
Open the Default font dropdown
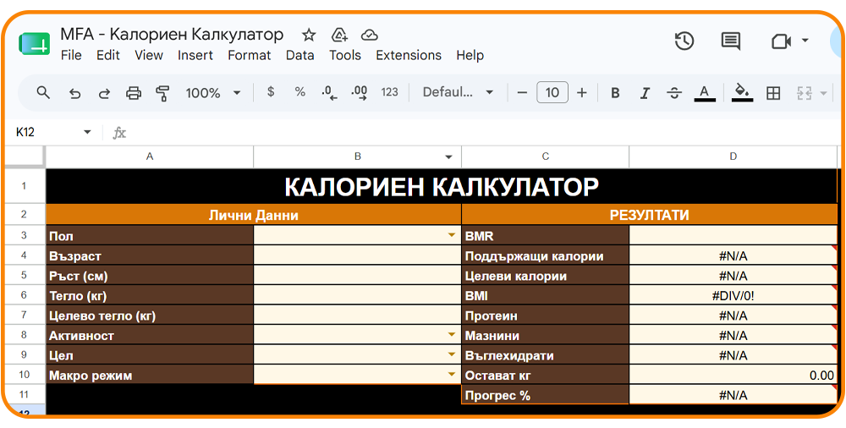coord(458,92)
